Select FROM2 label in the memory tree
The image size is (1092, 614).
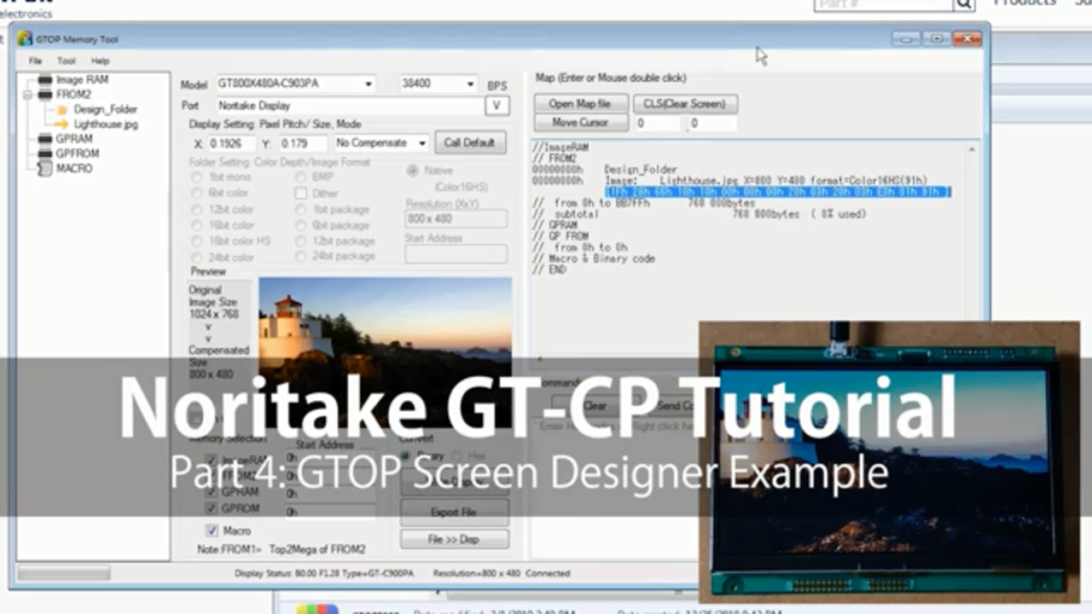click(x=73, y=95)
